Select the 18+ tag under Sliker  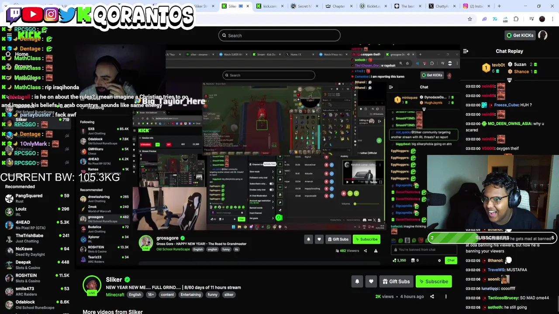[151, 295]
